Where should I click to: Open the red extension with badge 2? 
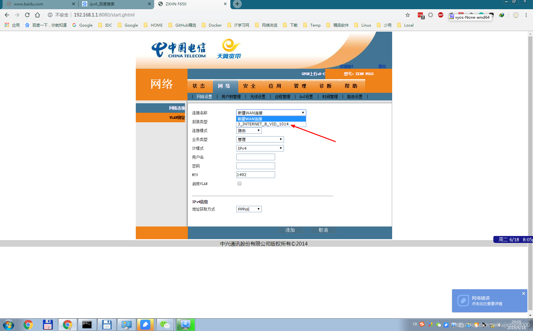click(421, 15)
